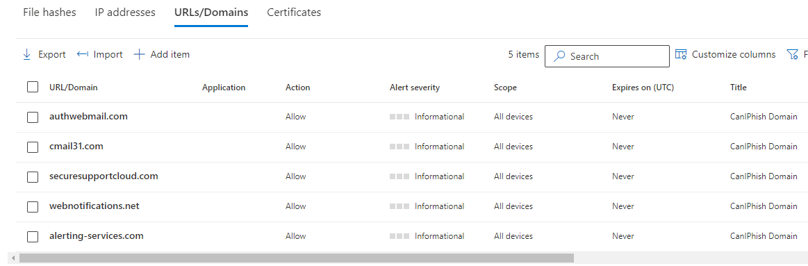Click the filter funnel icon
Screen dimensions: 808x266
tap(792, 54)
